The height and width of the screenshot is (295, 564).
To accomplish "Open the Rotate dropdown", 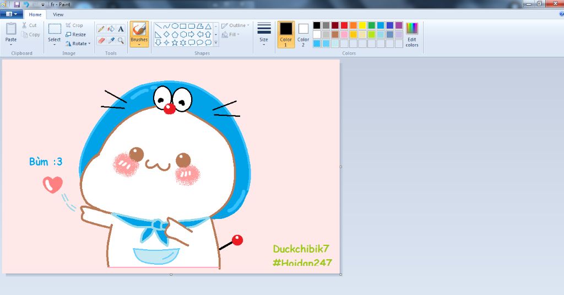I will [x=78, y=43].
